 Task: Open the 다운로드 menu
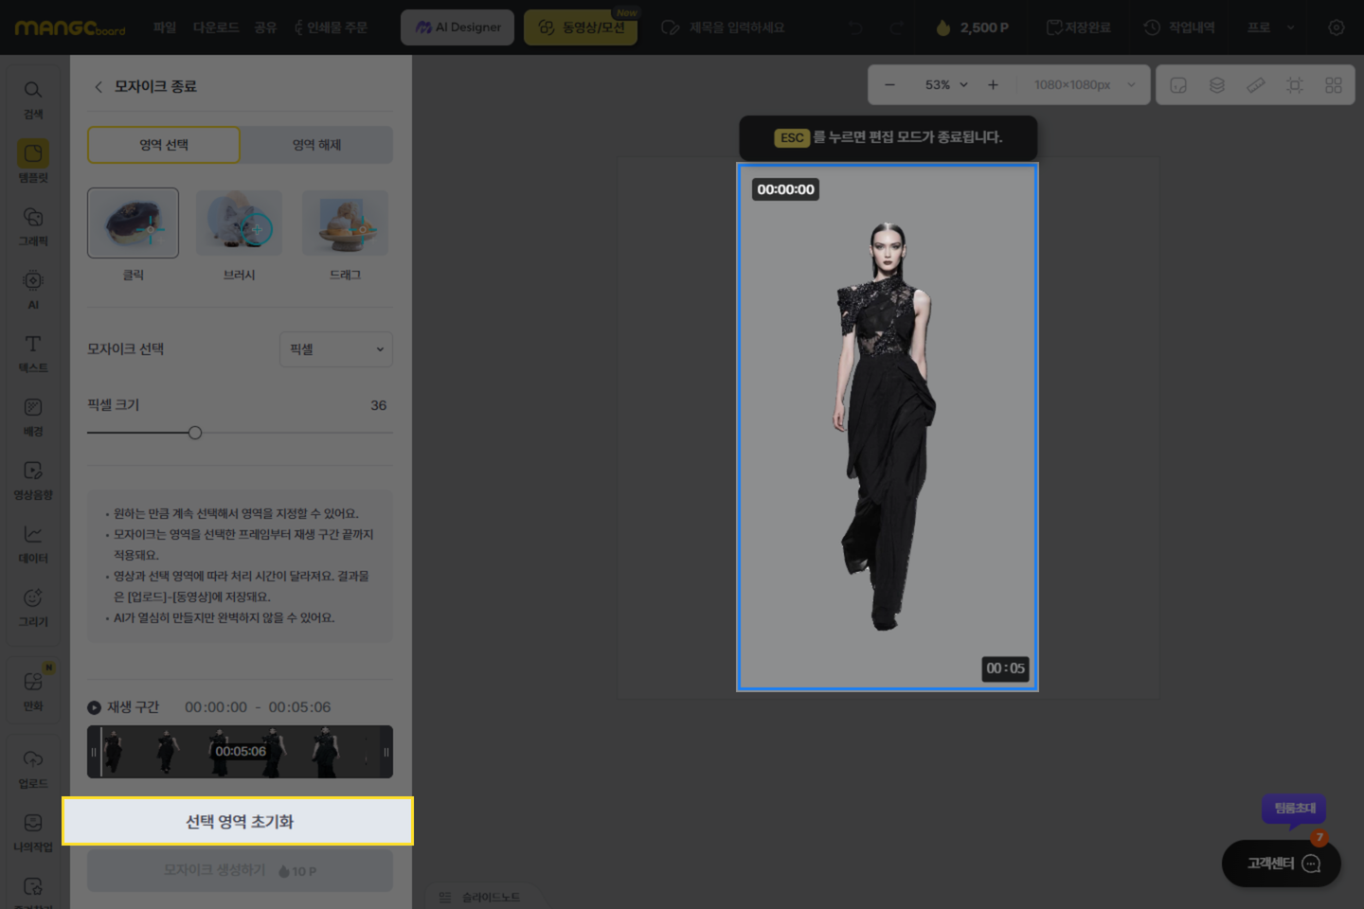coord(216,27)
